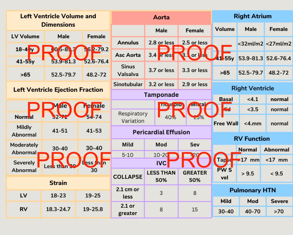Select the Aorta section header
Viewport: 293px width, 235px height.
[x=161, y=17]
